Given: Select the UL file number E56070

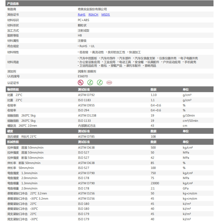Looking at the screenshot, I should (x=83, y=76).
